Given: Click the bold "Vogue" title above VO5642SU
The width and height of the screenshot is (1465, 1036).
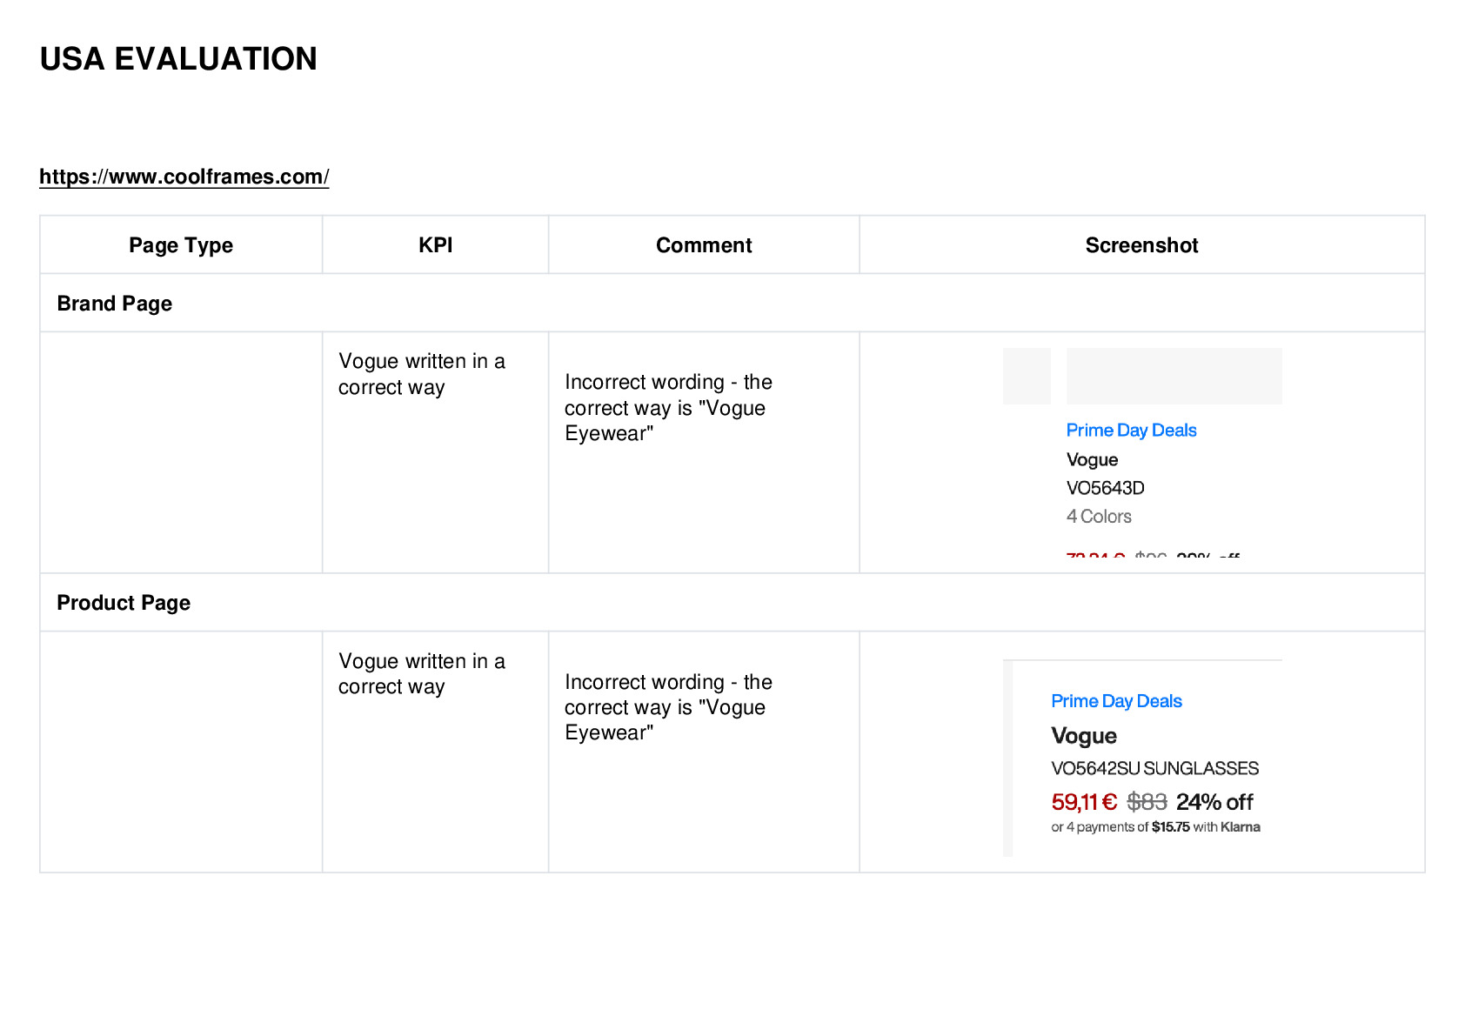Looking at the screenshot, I should pos(1084,736).
